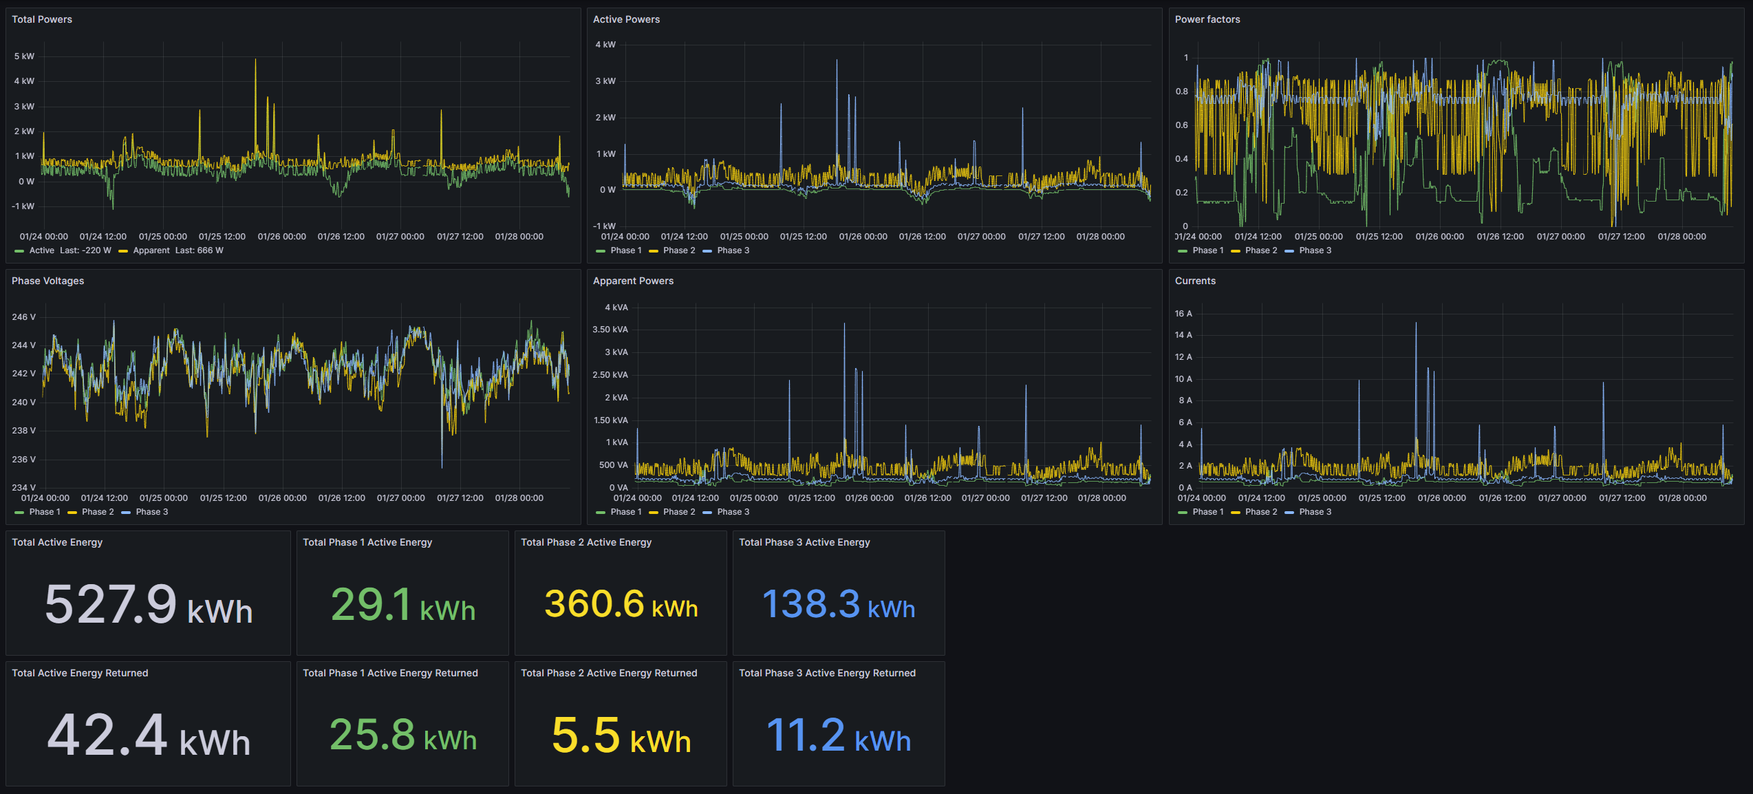This screenshot has height=794, width=1753.
Task: Click yellow Phase 2 swatch in Currents legend
Action: (x=1236, y=513)
